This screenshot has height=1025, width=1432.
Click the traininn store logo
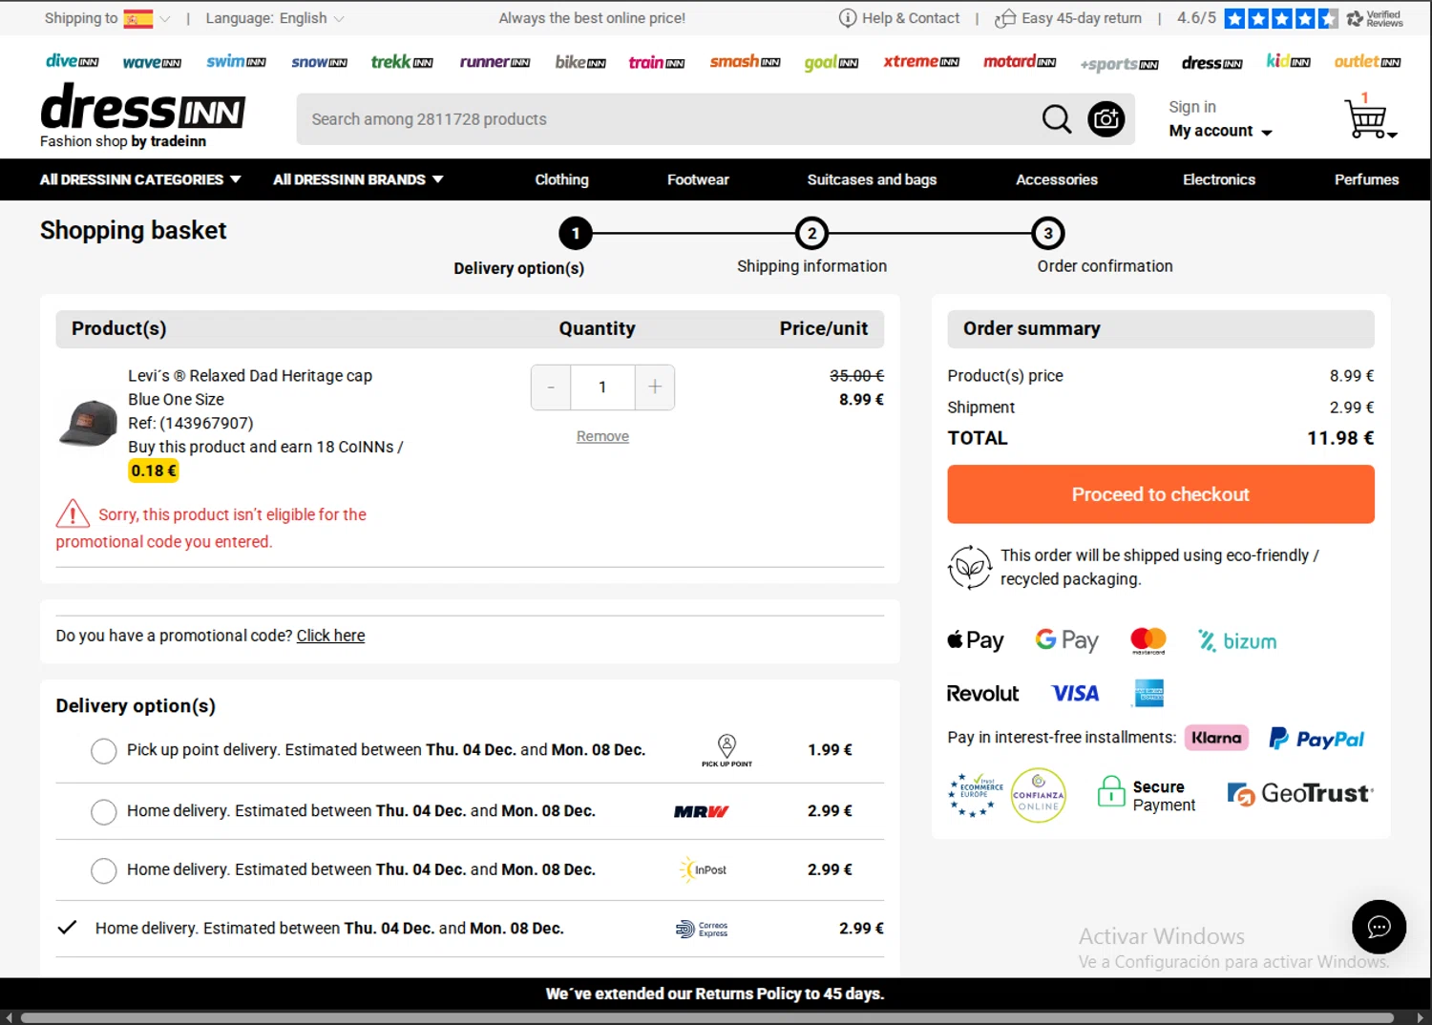[657, 62]
